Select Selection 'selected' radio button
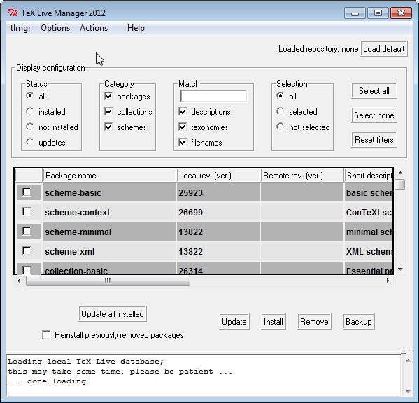 tap(280, 111)
